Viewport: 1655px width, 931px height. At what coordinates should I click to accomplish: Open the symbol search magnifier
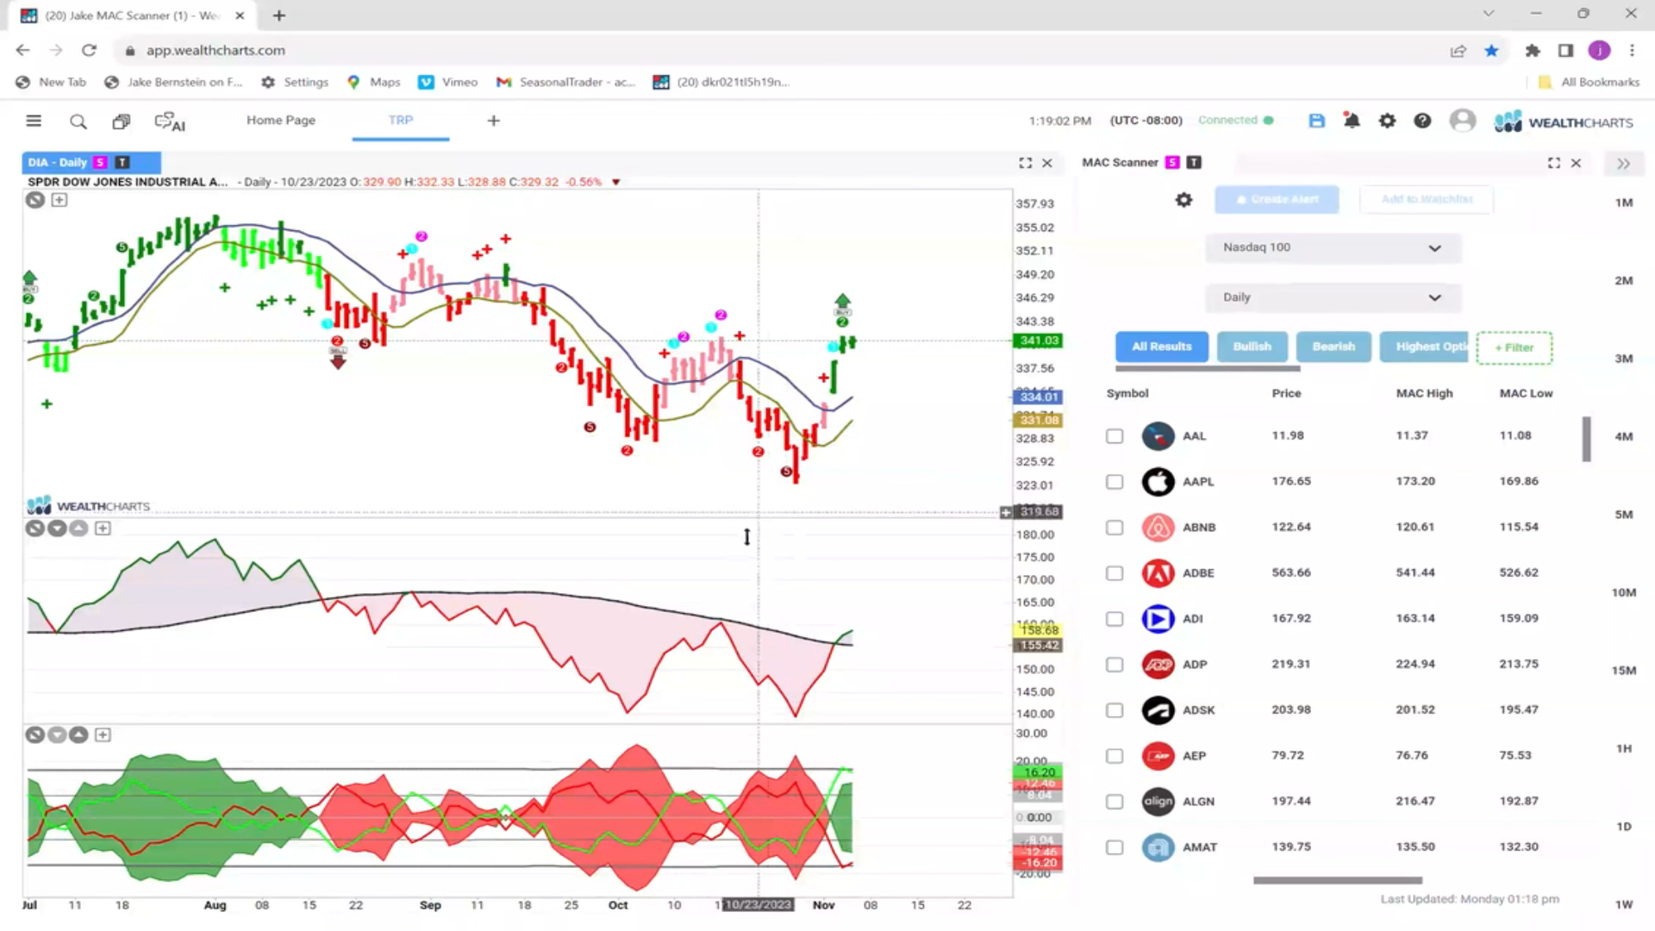[x=78, y=122]
